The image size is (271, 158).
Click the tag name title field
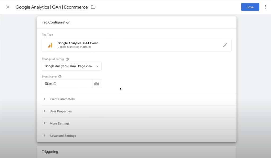tap(52, 7)
